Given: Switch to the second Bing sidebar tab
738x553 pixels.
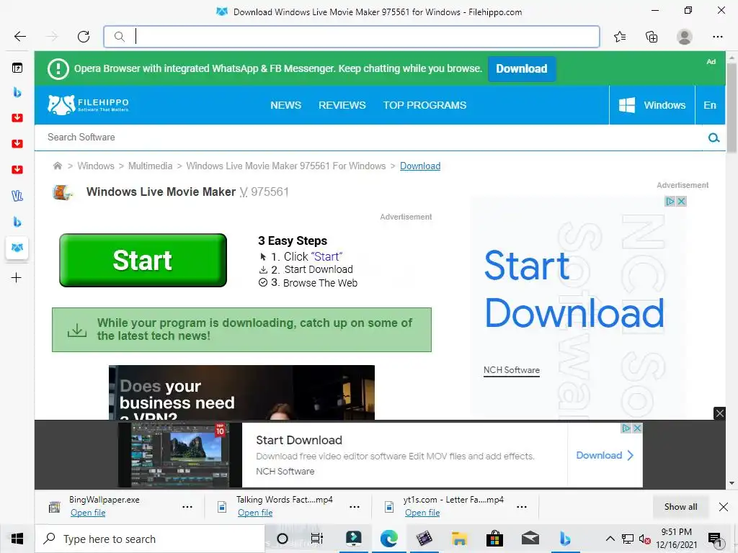Looking at the screenshot, I should point(17,222).
